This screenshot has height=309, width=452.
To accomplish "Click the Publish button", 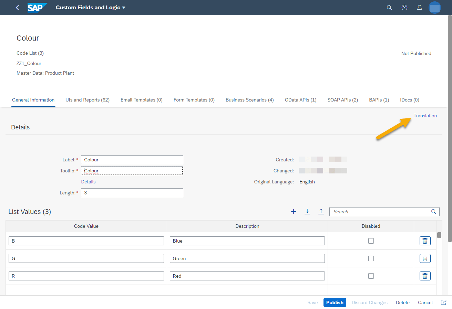I will 335,302.
